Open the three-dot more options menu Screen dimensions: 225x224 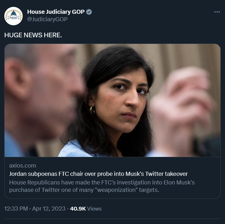click(217, 12)
